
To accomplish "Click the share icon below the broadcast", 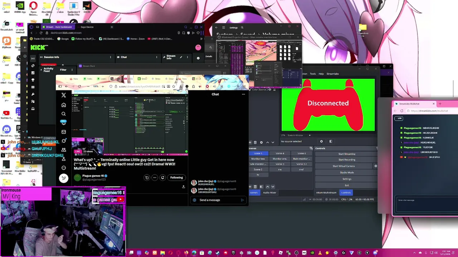I will 184,187.
